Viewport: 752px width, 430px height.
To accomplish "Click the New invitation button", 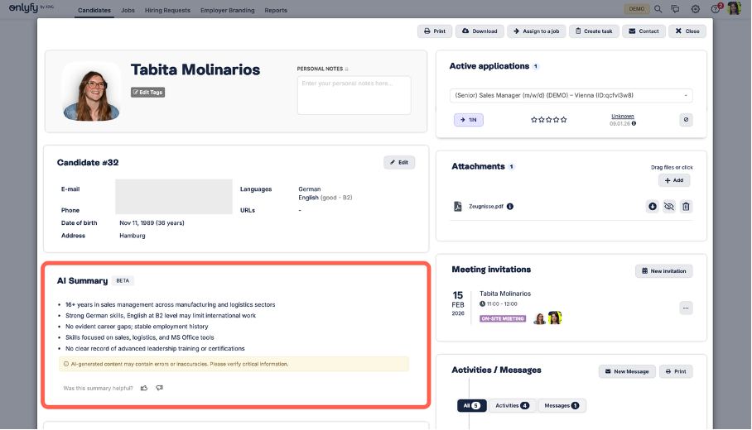I will point(664,271).
